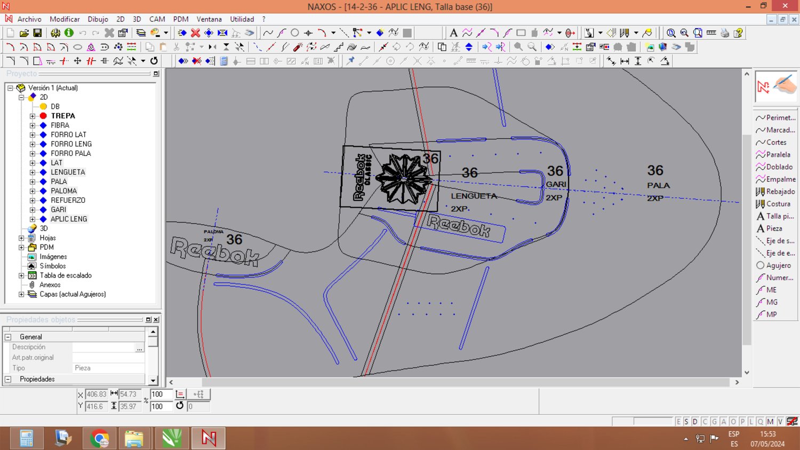Expand the LENGUETA tree node
Image resolution: width=800 pixels, height=450 pixels.
point(33,172)
